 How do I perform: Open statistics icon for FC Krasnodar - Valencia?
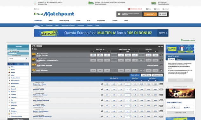[x=102, y=95]
